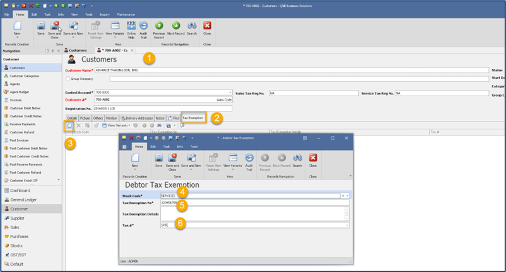Click Save and Close in main ribbon

click(56, 29)
